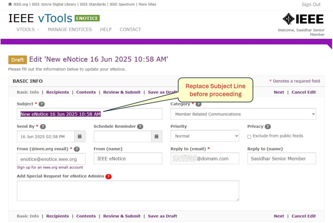The width and height of the screenshot is (333, 223).
Task: Click the home icon beside IEEE.org
Action: pos(10,4)
